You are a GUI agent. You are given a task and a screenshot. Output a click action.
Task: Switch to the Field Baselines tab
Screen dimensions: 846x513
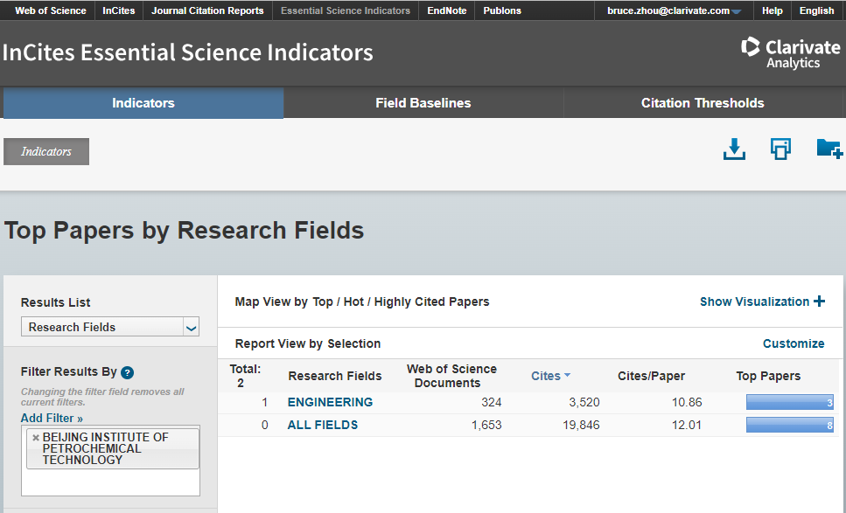[x=423, y=103]
